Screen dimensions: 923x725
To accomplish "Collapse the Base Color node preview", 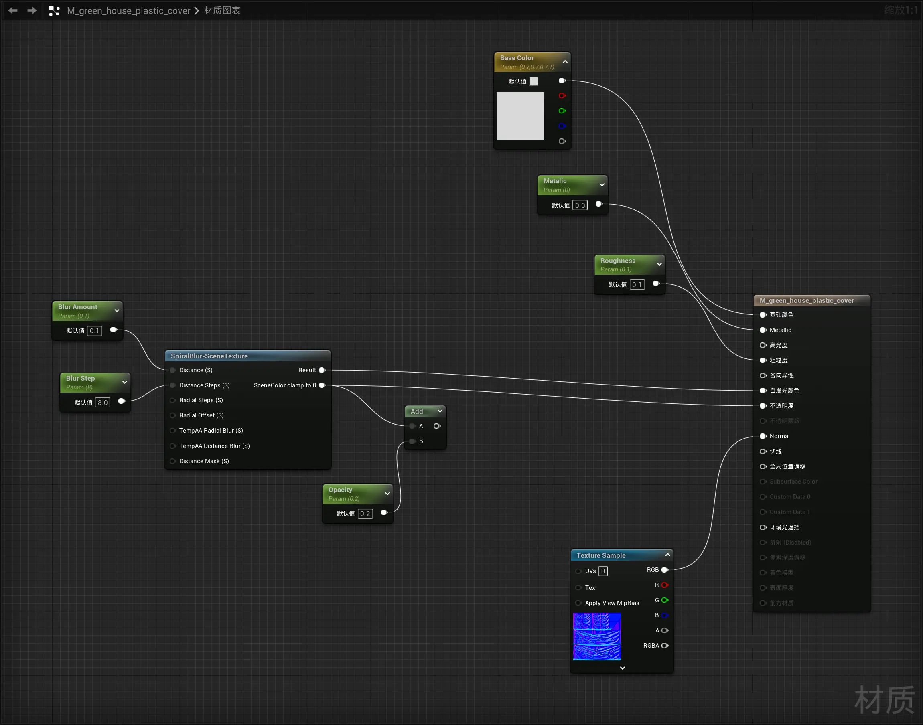I will (x=565, y=62).
